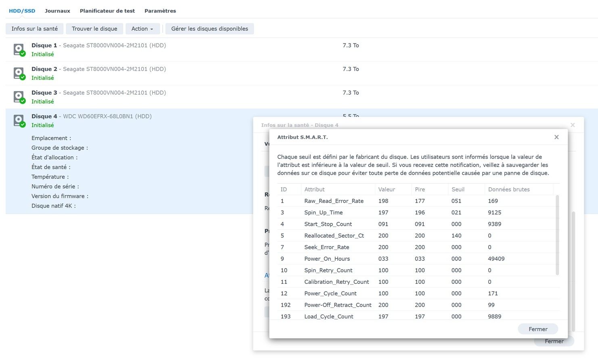The image size is (598, 362).
Task: Click the raw value 49409
Action: [x=496, y=259]
